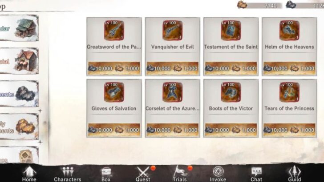Open the Box inventory
The image size is (324, 182).
tap(106, 174)
